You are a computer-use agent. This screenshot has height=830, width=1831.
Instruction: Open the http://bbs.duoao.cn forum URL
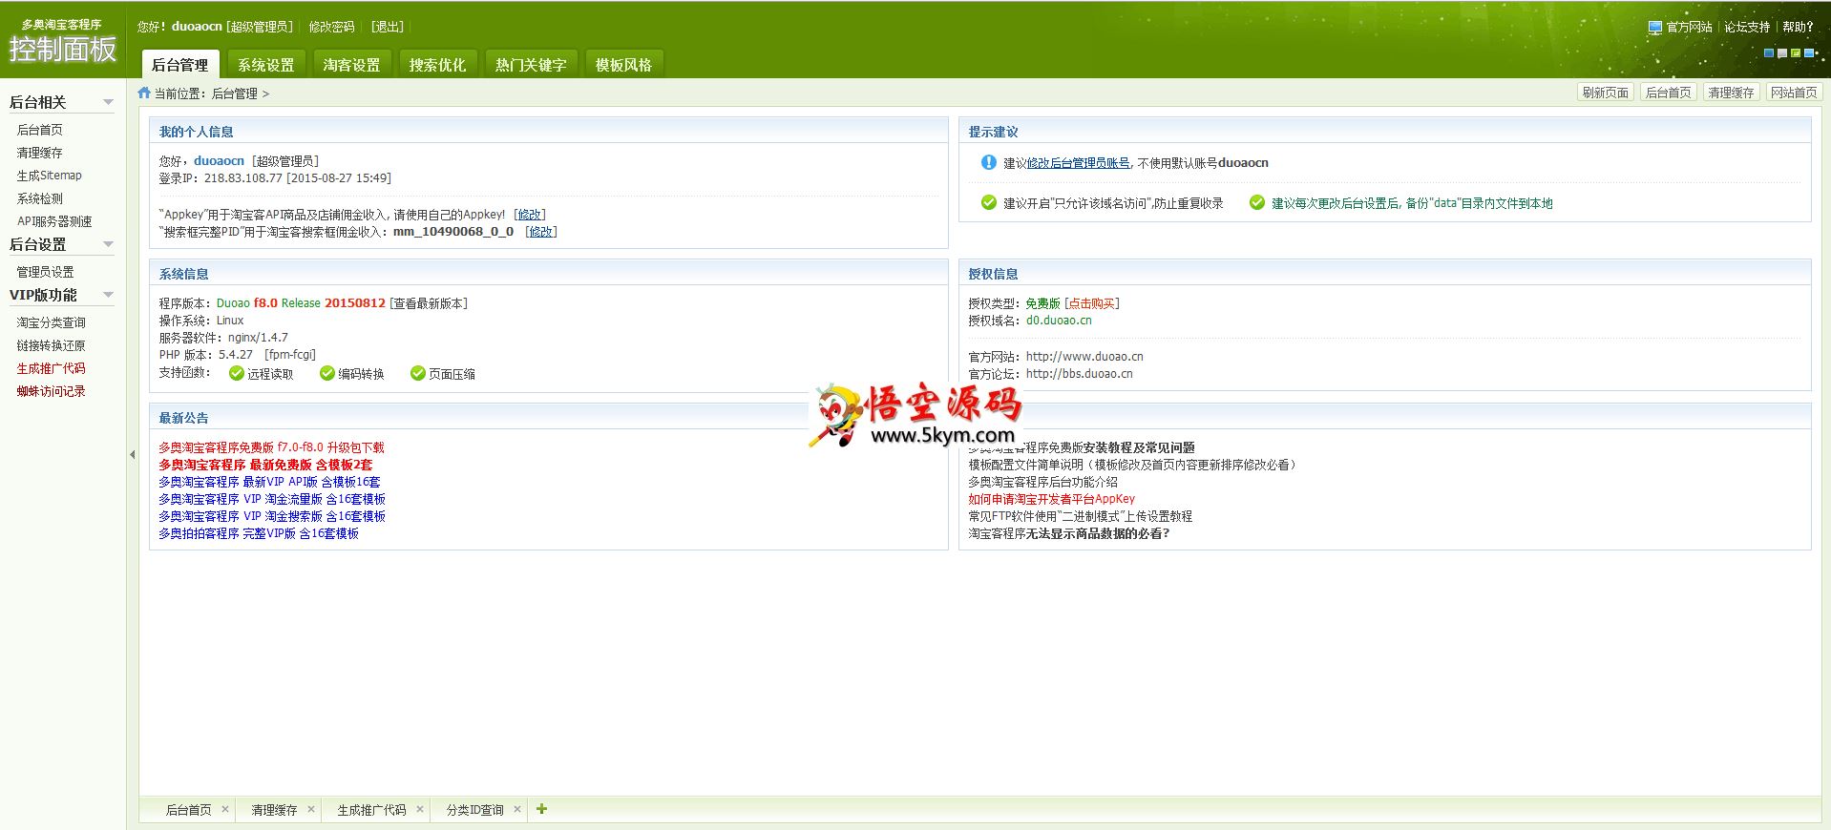coord(1080,374)
